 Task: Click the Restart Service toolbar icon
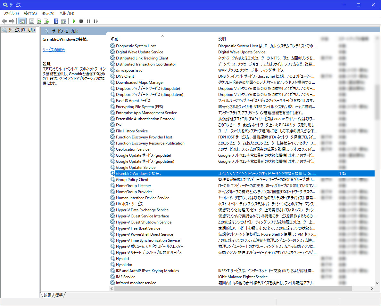pos(96,21)
